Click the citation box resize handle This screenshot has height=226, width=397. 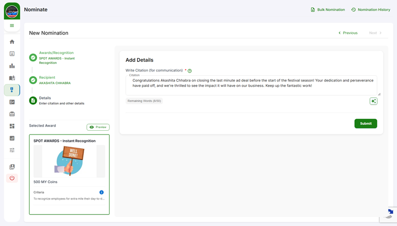(x=379, y=94)
